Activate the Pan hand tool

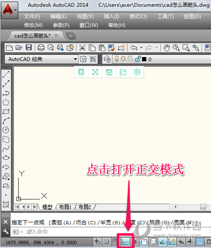pos(167,48)
